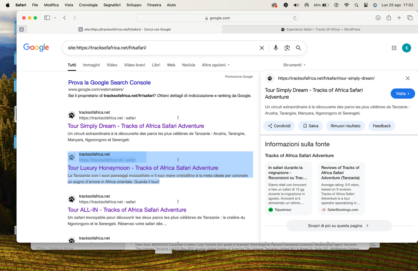Viewport: 418px width, 271px height.
Task: Open the Tripadvisor review card
Action: click(x=288, y=188)
